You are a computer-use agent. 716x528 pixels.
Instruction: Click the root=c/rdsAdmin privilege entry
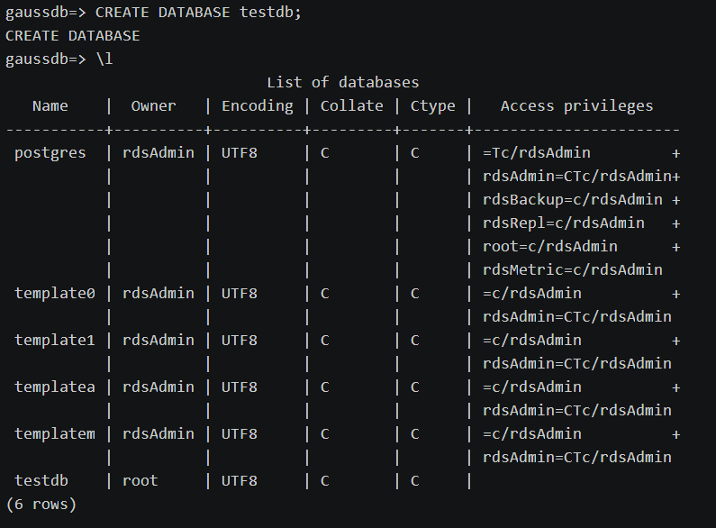coord(550,246)
